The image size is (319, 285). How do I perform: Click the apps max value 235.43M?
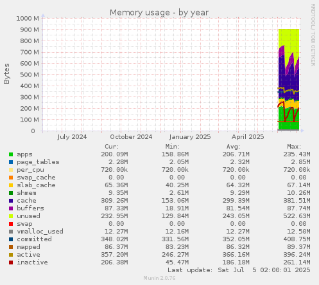click(297, 154)
